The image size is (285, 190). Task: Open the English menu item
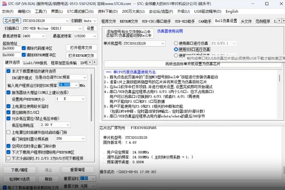[x=232, y=11]
